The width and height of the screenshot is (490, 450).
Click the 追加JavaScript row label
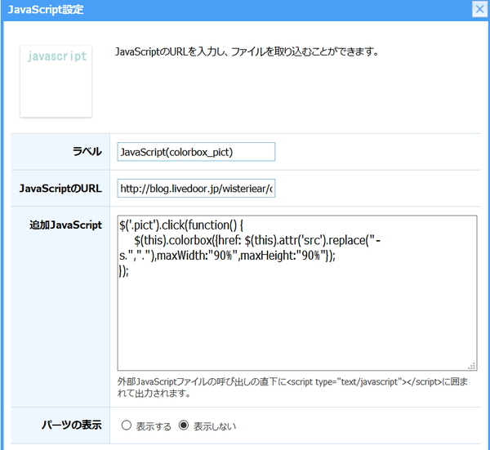coord(65,225)
